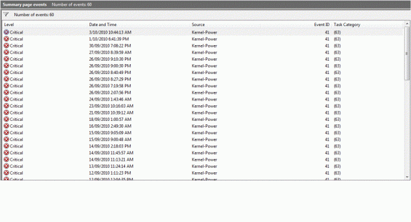Select date cell 13/09/2010 11:24:14 AM
The image size is (411, 222).
pos(111,166)
